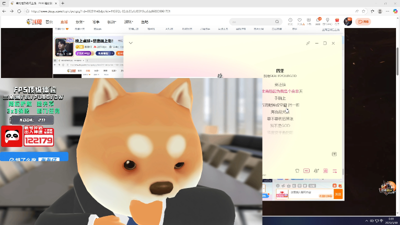Switch music player to mini mode icon

tap(308, 43)
